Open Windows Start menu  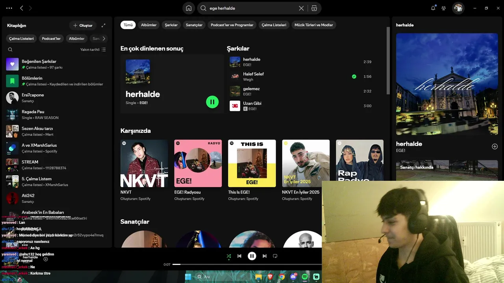tap(188, 277)
